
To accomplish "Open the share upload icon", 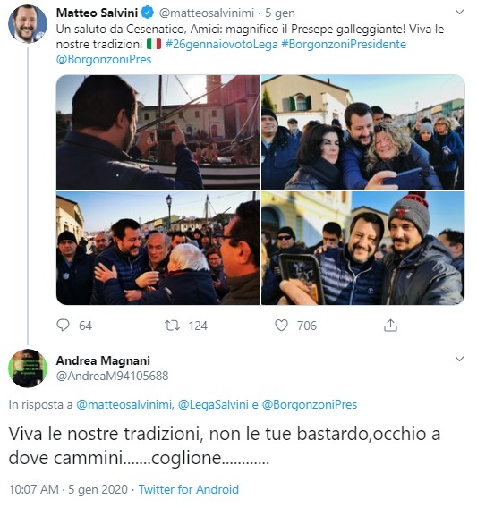I will tap(390, 326).
